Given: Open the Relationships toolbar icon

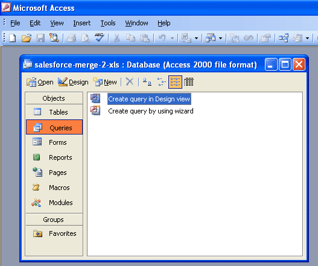Looking at the screenshot, I should (284, 38).
